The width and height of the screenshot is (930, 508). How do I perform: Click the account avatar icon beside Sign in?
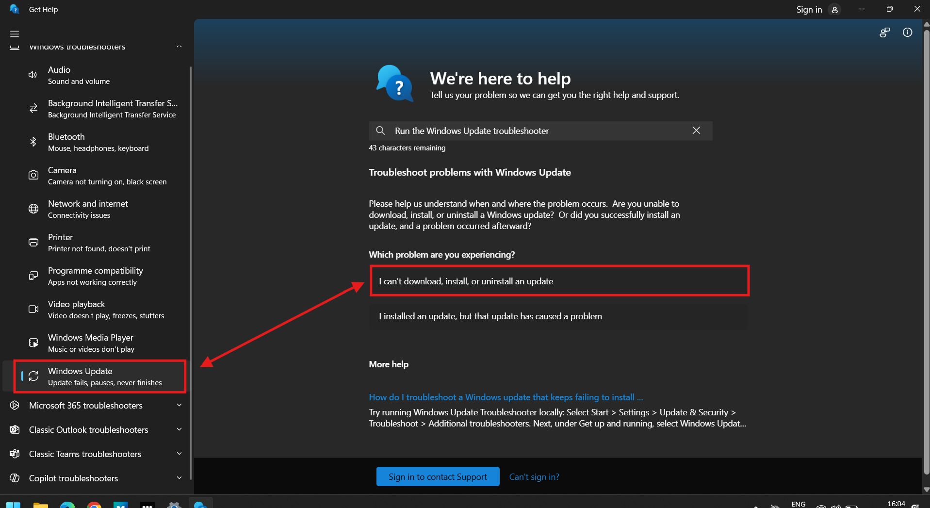pos(834,10)
